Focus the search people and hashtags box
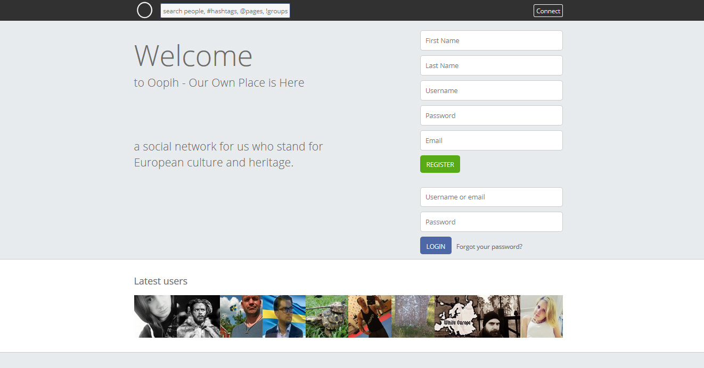Screen dimensions: 704x368 [x=225, y=11]
